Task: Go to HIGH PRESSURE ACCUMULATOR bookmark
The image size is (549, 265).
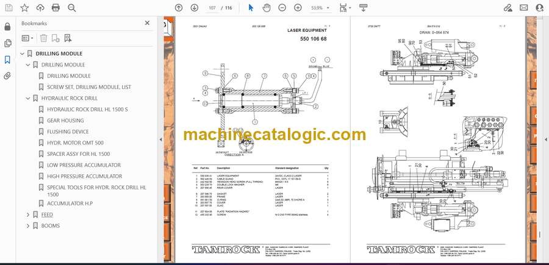Action: 84,176
